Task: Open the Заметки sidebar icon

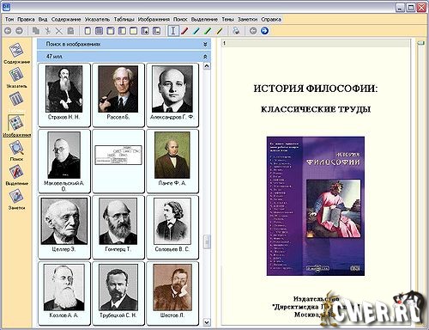Action: (x=16, y=197)
